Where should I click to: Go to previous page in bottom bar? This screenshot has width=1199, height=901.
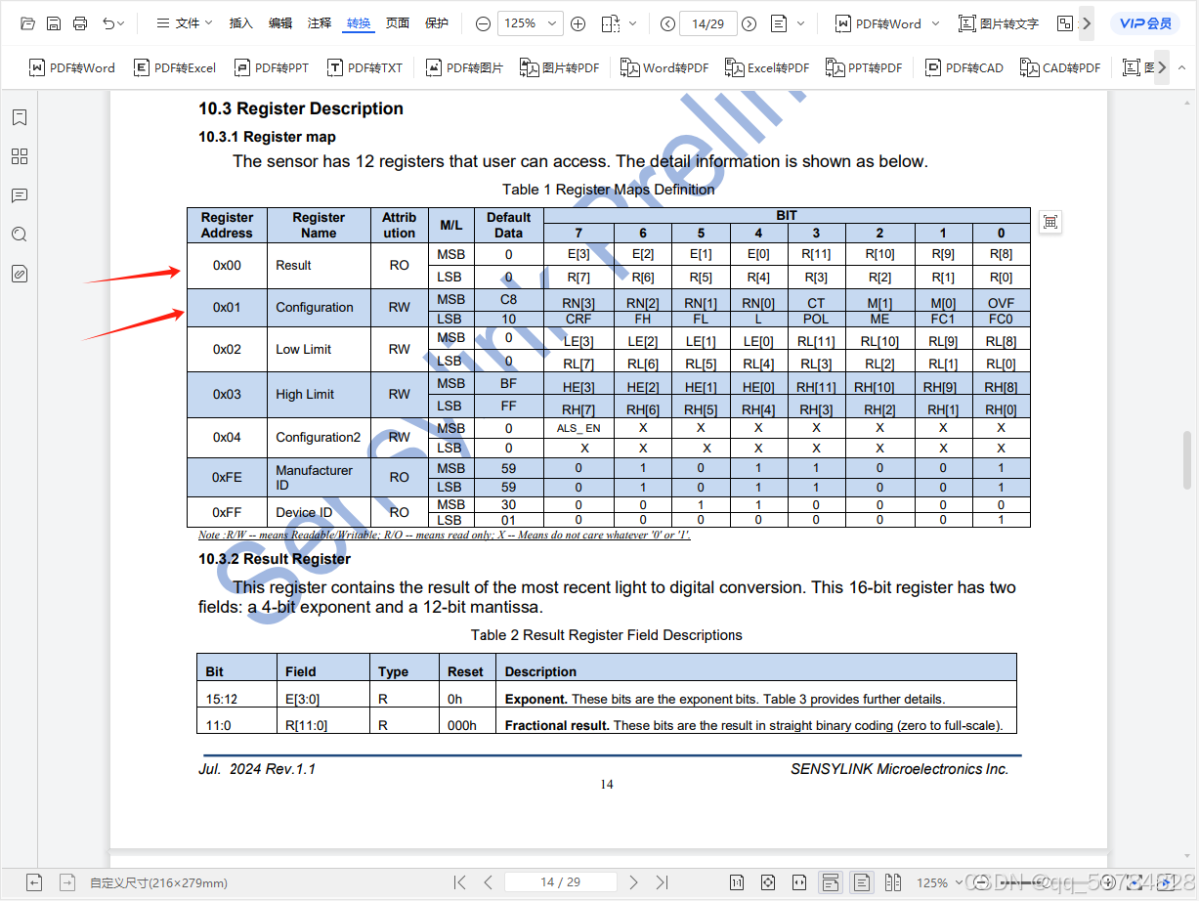pyautogui.click(x=489, y=882)
